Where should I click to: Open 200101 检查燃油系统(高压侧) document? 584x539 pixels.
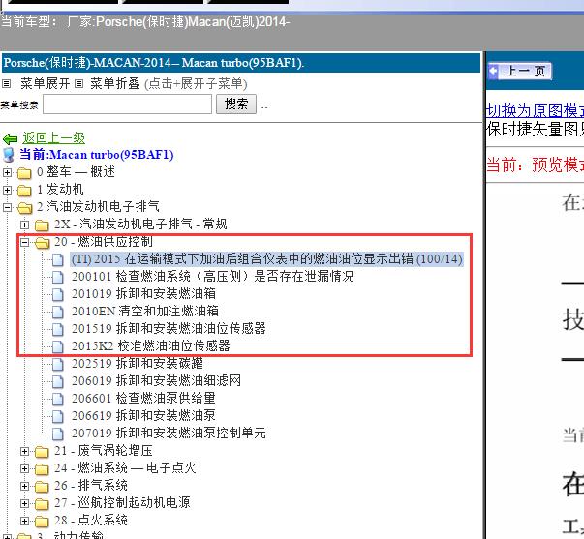213,277
